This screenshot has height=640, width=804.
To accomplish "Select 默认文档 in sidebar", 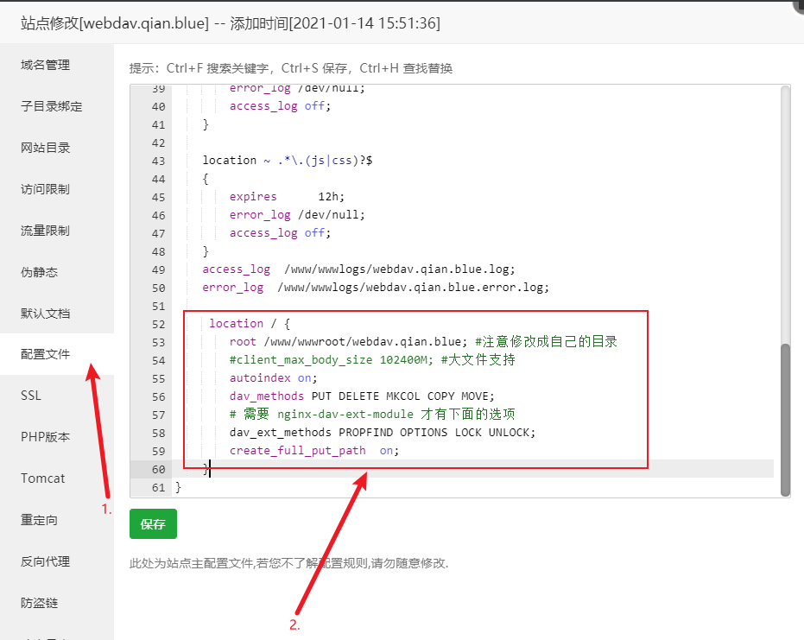I will [45, 314].
